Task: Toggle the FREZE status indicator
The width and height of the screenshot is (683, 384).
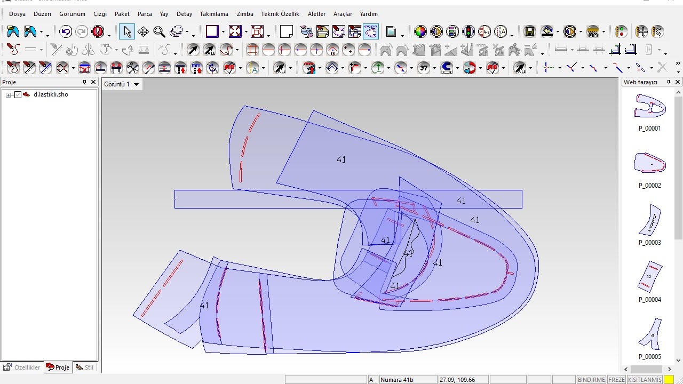Action: [x=617, y=380]
